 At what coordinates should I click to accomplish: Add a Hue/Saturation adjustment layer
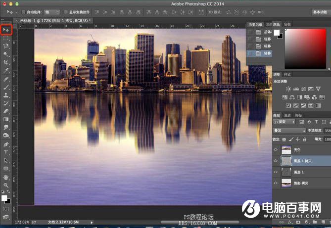coord(285,97)
